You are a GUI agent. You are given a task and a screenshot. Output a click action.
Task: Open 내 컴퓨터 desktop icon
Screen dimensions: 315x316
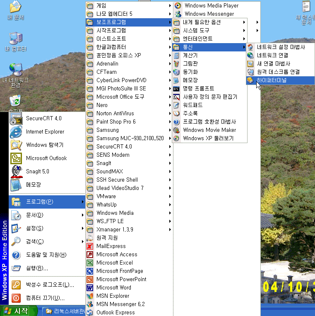click(15, 42)
